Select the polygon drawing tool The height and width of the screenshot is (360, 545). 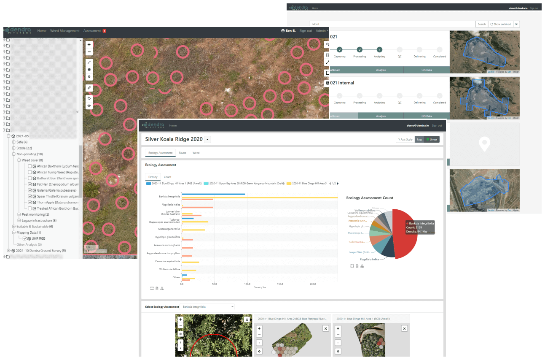(x=89, y=69)
